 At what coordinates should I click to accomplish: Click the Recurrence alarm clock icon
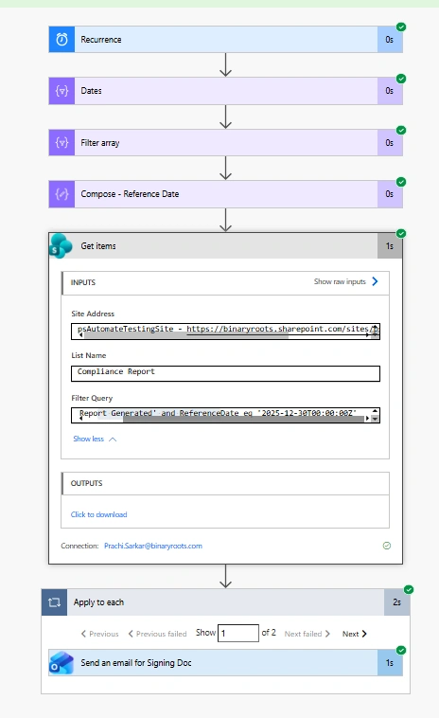point(61,40)
